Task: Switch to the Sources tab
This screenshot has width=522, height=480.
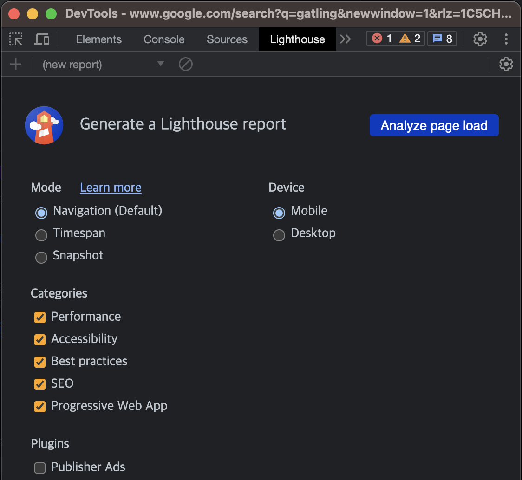Action: 227,39
